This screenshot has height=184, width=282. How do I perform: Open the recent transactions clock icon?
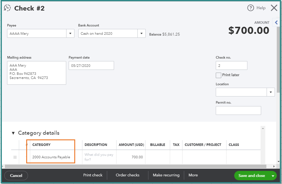[x=7, y=8]
